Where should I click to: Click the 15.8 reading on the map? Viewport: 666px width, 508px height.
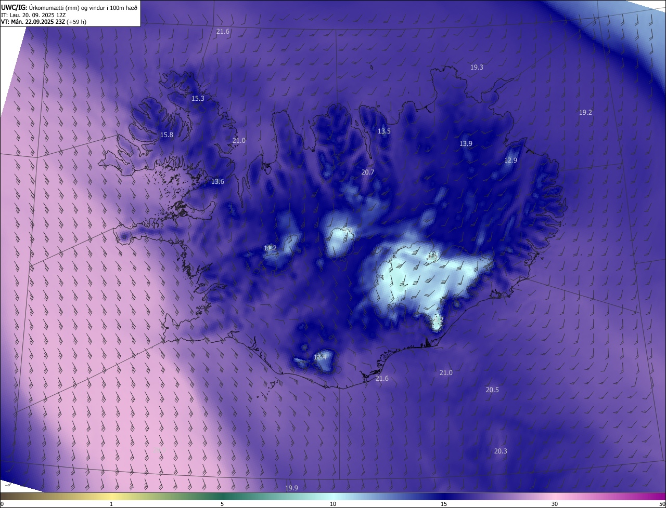[166, 135]
